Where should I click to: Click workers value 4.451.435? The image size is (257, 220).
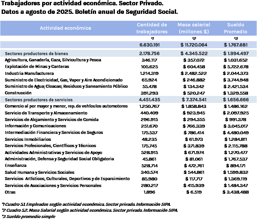150,100
